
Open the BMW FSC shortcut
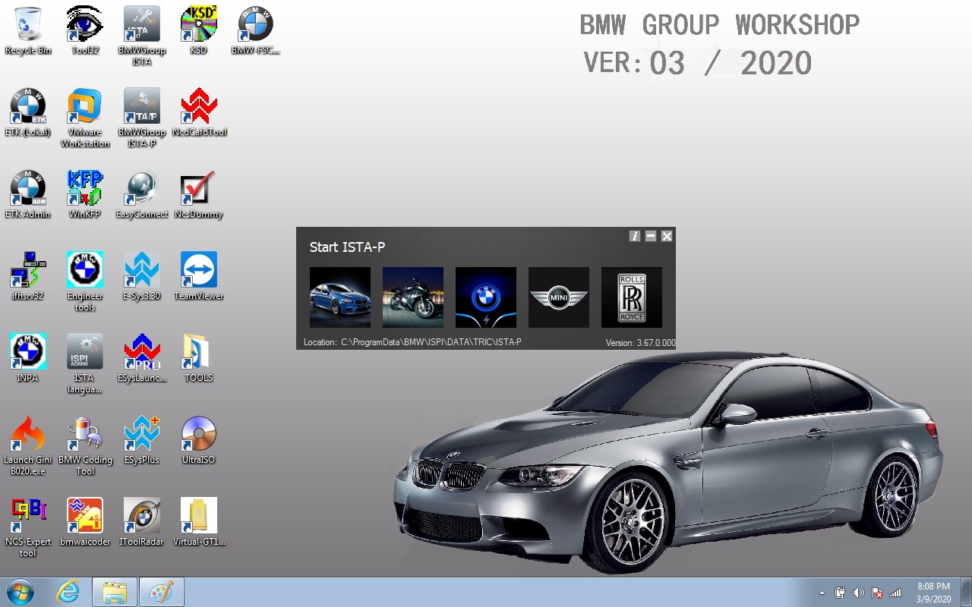(256, 30)
